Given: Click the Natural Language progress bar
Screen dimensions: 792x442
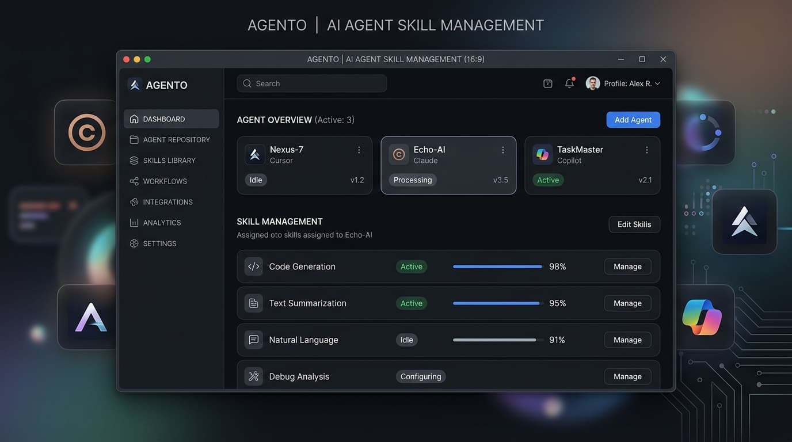Looking at the screenshot, I should tap(498, 340).
